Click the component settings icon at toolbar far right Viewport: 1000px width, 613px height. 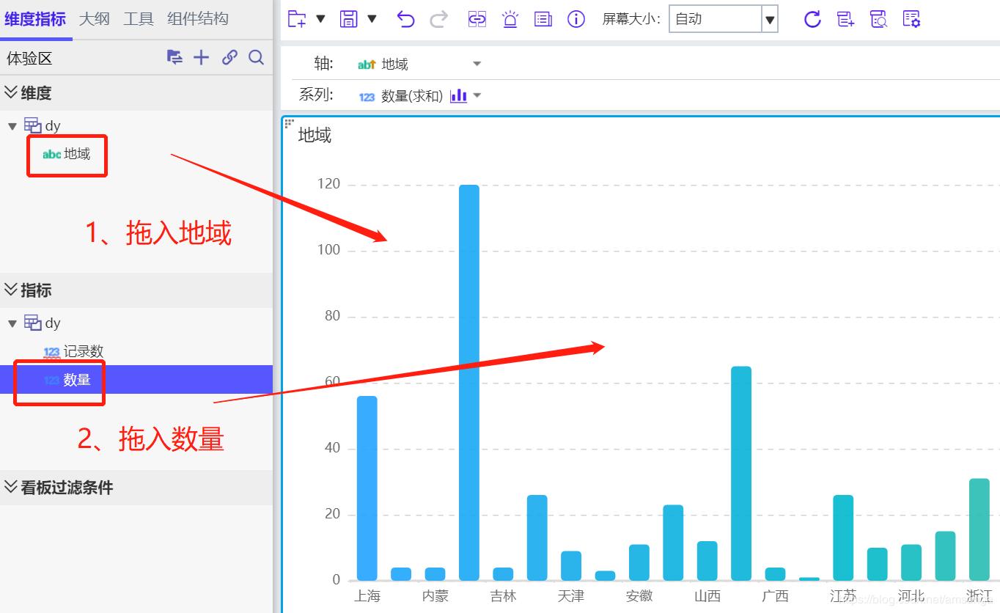911,19
